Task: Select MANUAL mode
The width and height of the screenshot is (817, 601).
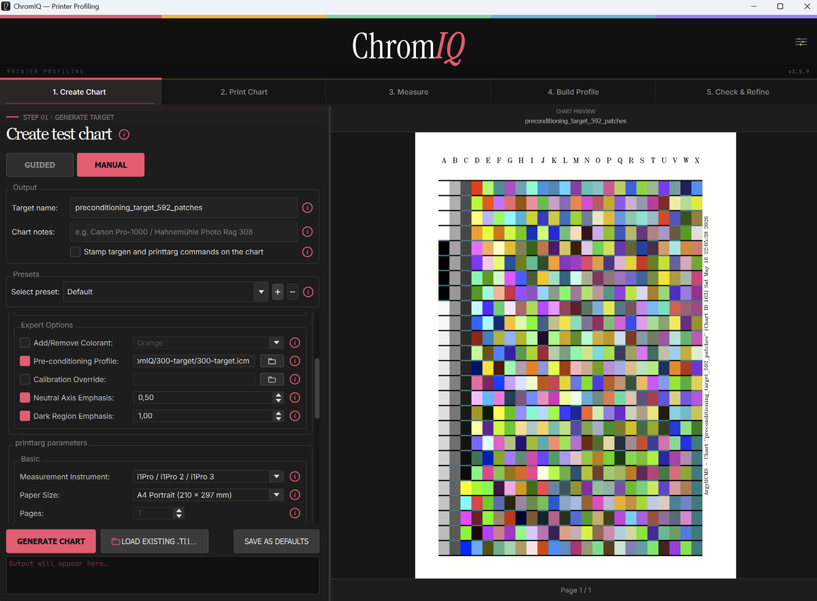Action: pyautogui.click(x=110, y=165)
